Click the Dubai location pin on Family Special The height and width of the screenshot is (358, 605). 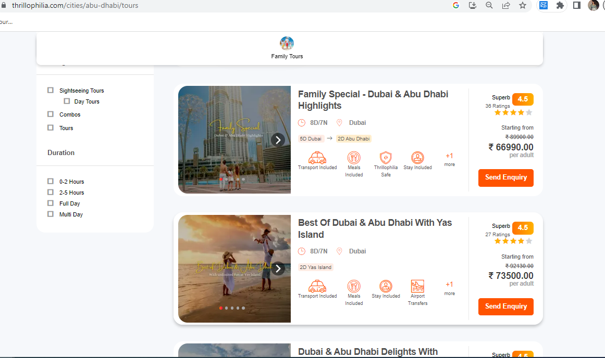coord(340,123)
